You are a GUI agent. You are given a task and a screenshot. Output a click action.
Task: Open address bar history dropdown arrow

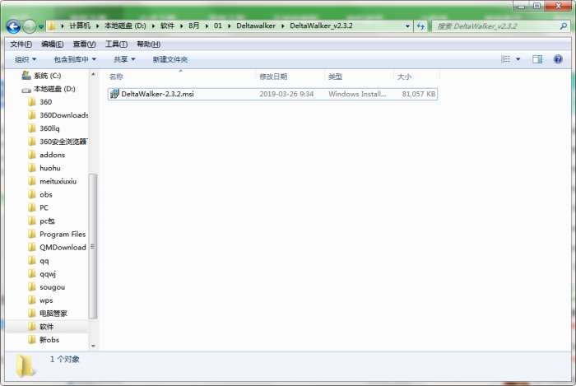click(407, 26)
